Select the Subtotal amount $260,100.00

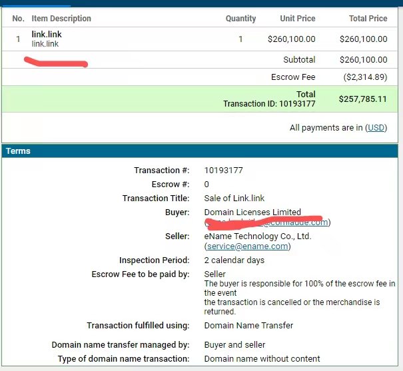(x=364, y=59)
